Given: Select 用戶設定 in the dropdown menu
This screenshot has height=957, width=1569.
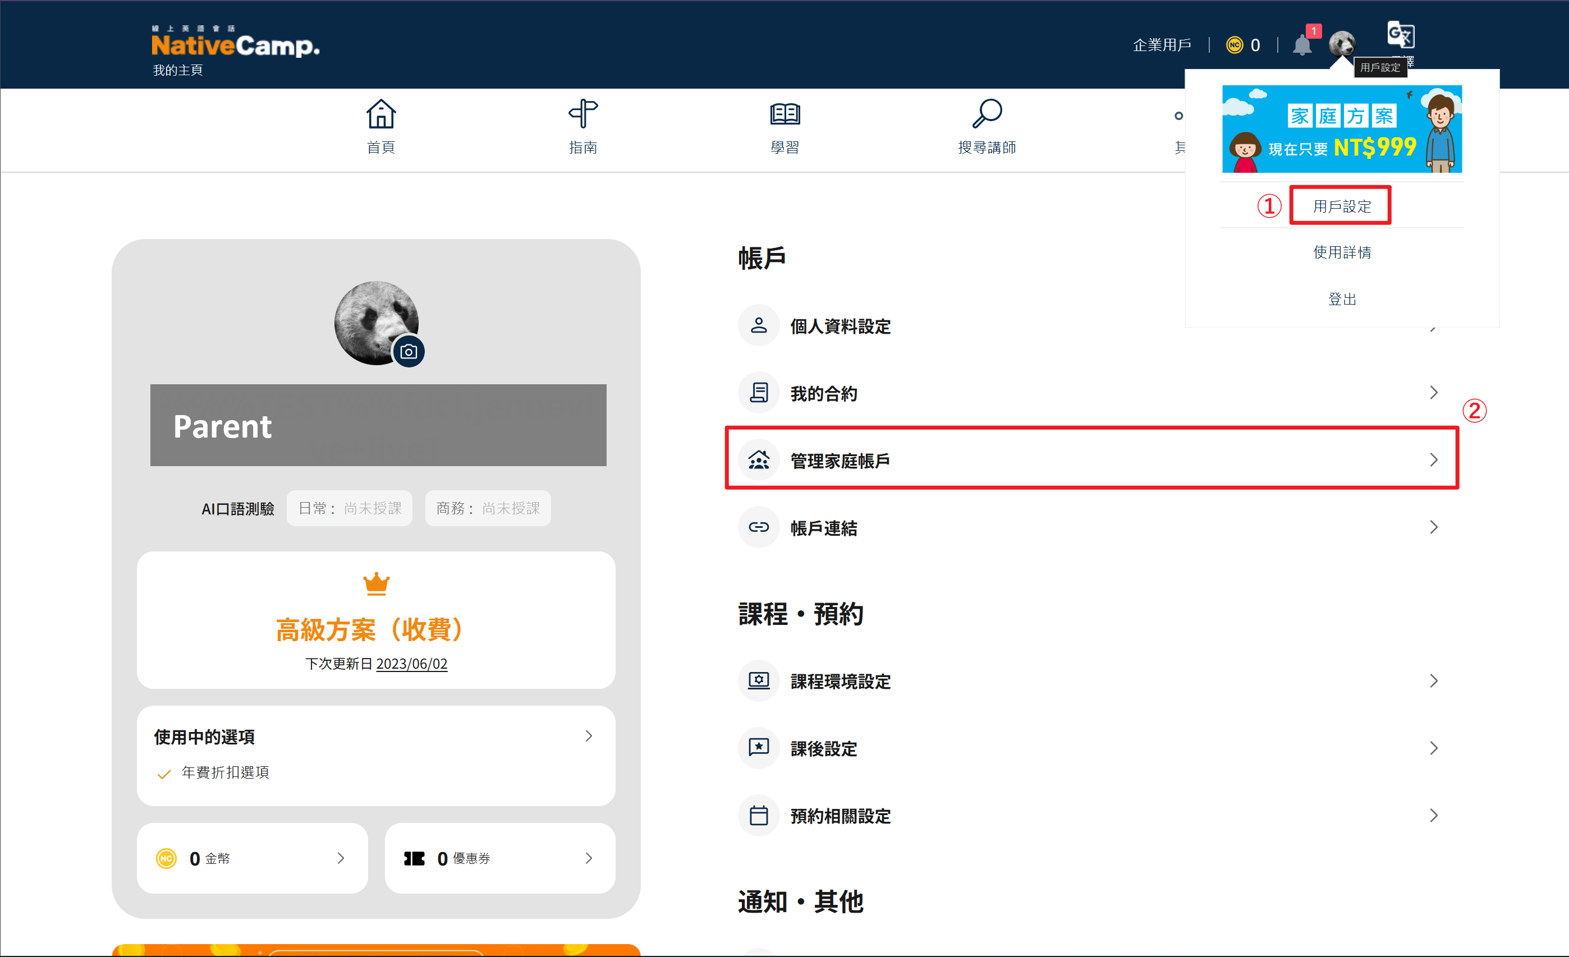Looking at the screenshot, I should click(x=1342, y=206).
